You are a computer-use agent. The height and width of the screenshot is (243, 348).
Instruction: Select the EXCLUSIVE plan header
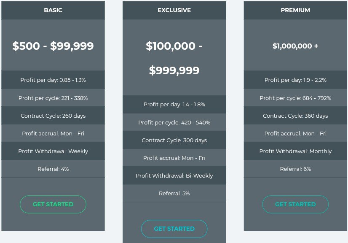[x=174, y=10]
